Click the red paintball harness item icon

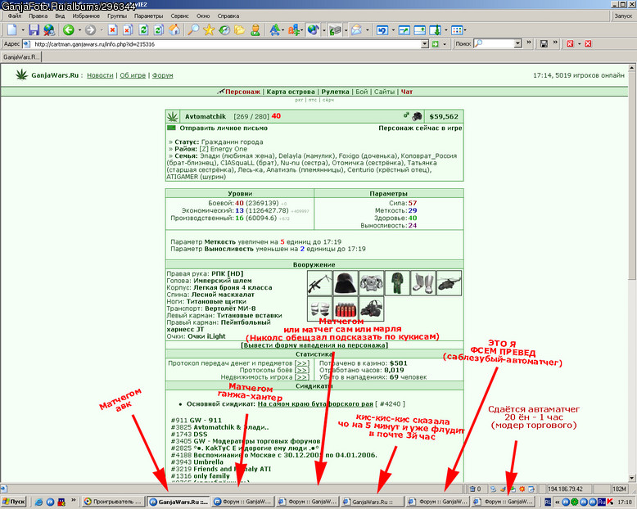pyautogui.click(x=346, y=309)
